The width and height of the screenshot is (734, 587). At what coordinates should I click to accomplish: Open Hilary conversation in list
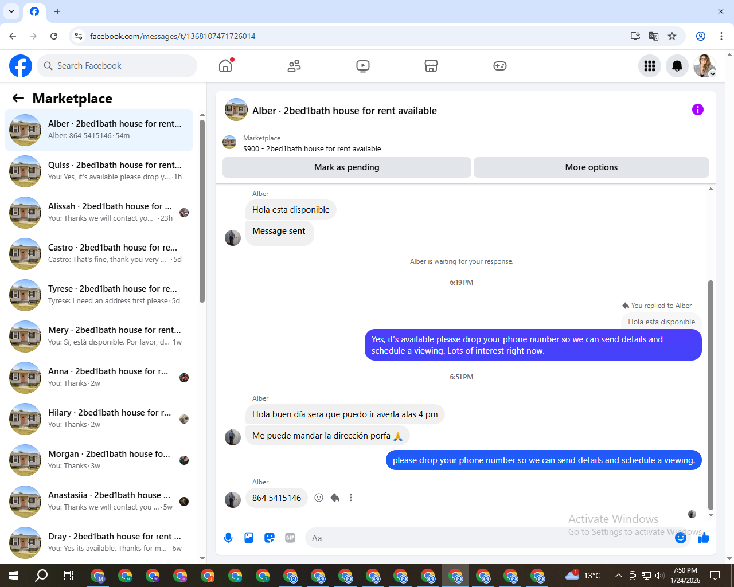coord(99,419)
